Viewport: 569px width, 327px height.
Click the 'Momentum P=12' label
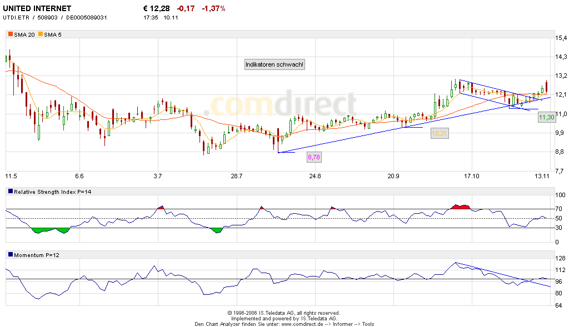tap(37, 255)
